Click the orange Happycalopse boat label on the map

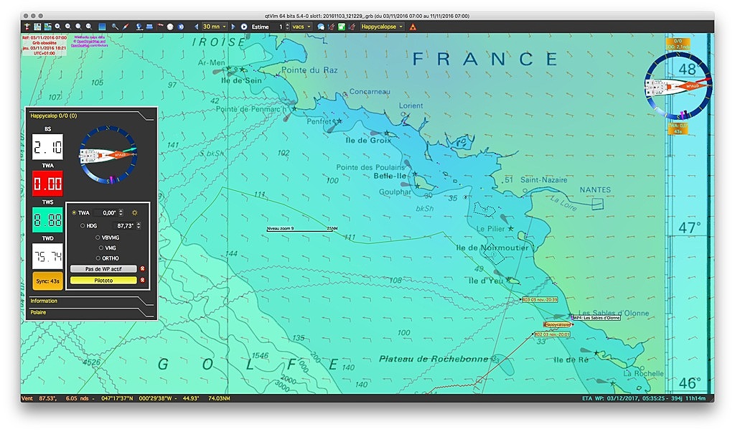coord(558,324)
